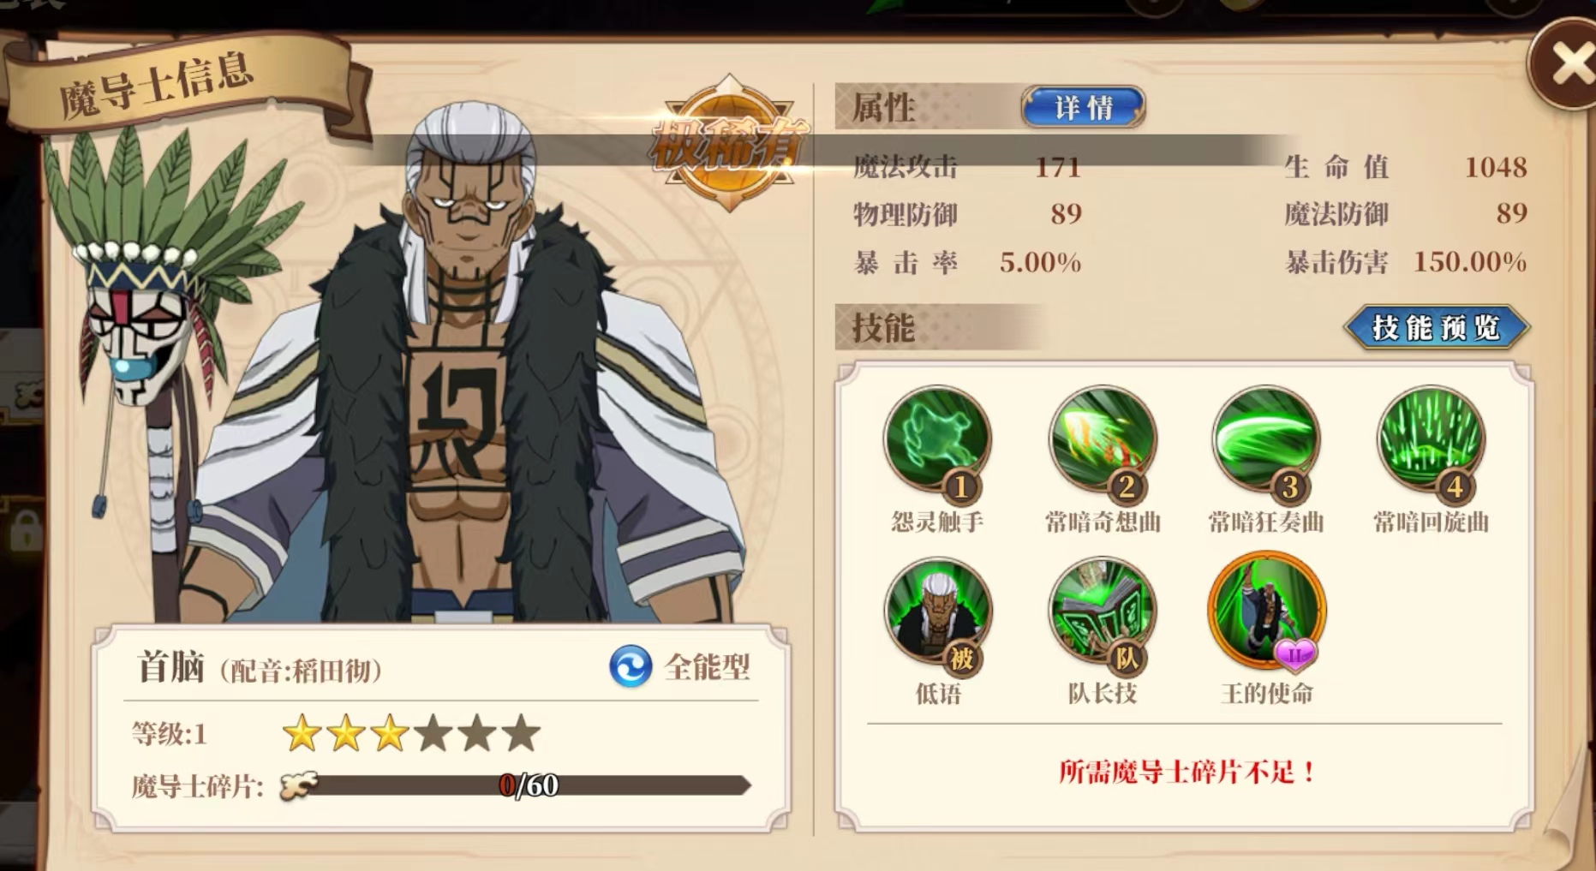Open the 技能预览 skill preview button

point(1437,327)
